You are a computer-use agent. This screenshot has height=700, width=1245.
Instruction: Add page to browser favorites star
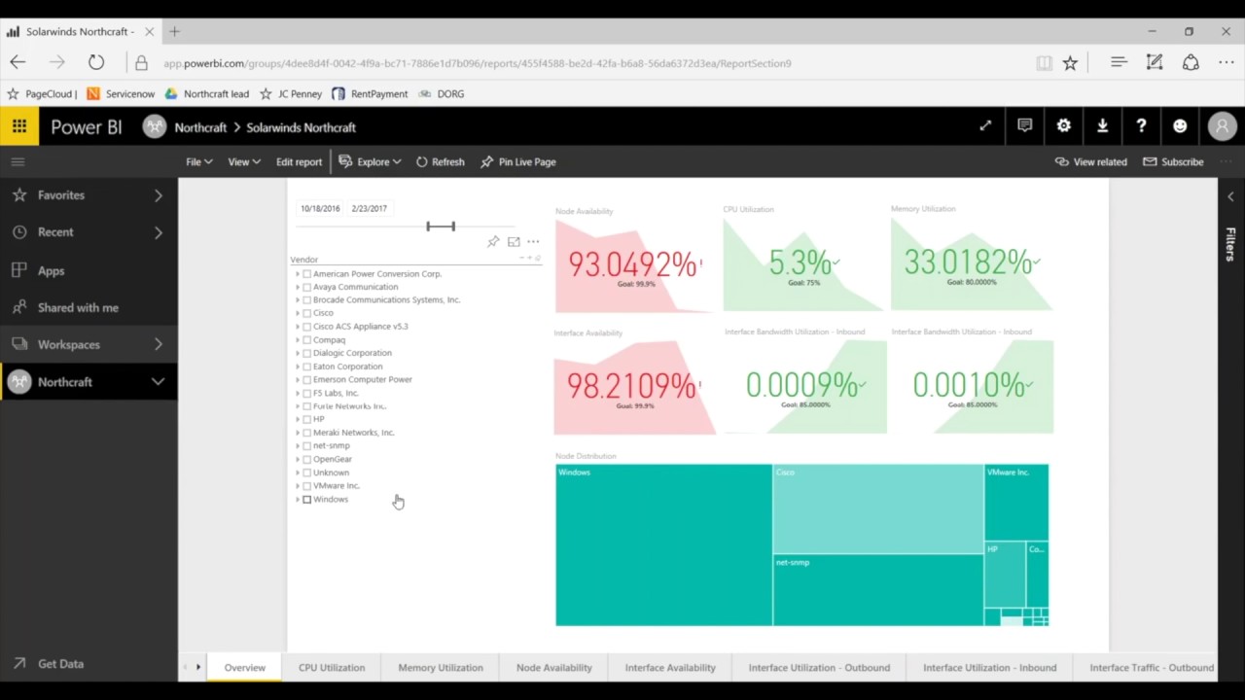(x=1070, y=63)
